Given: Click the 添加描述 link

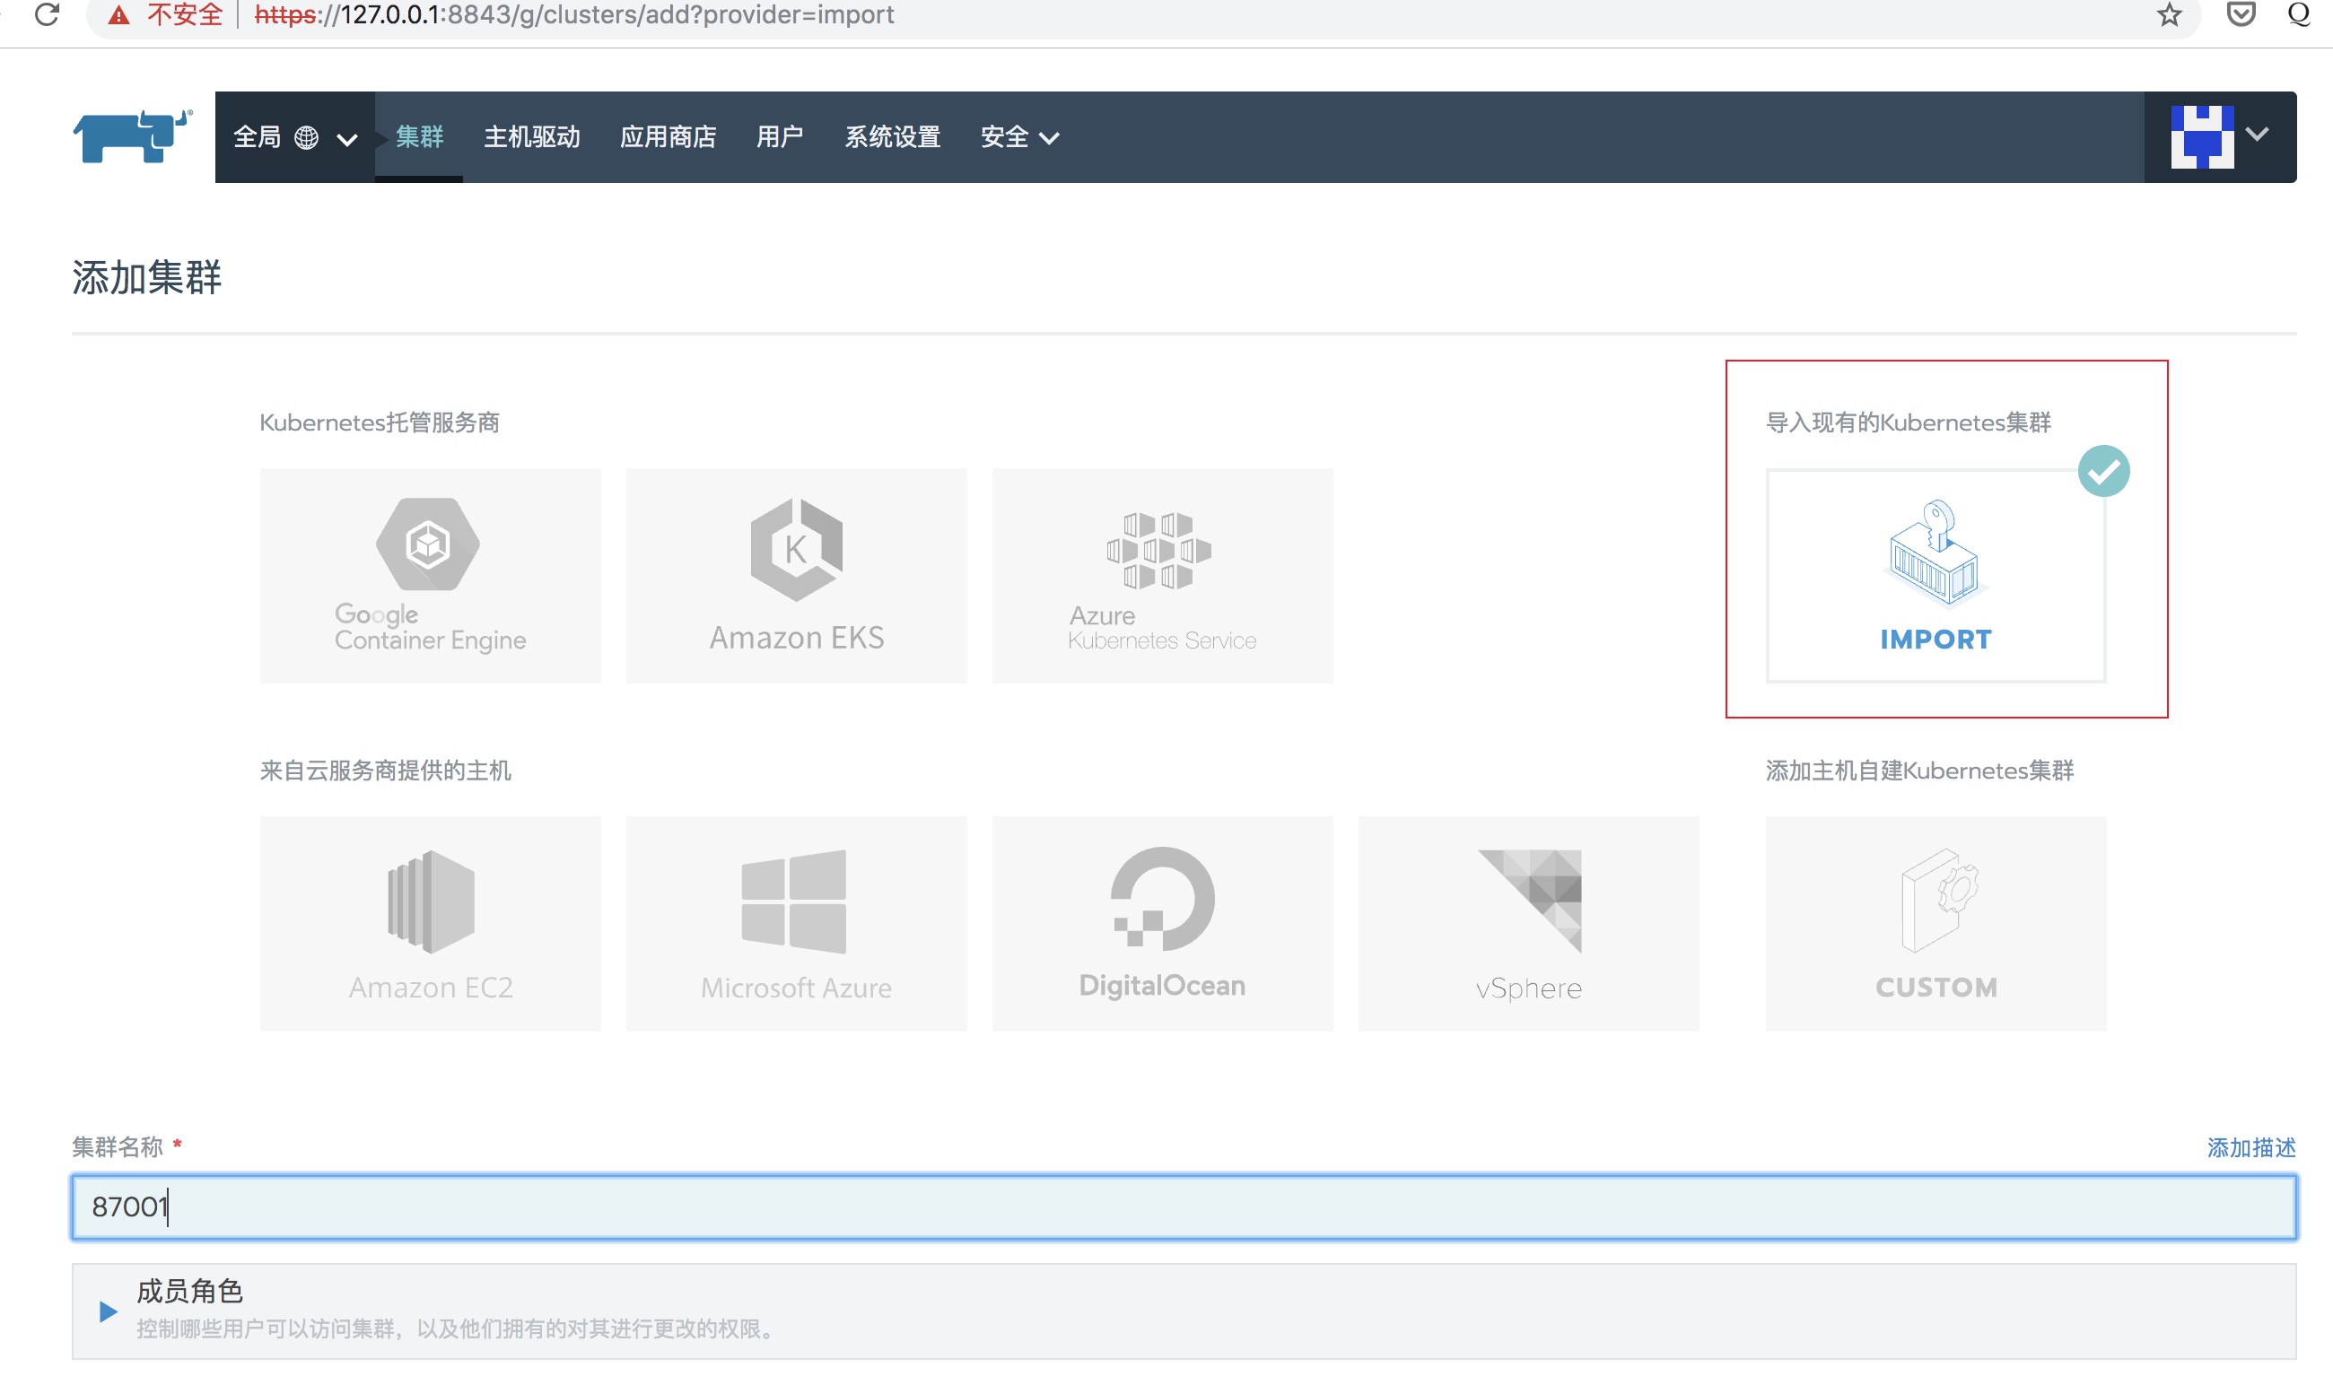Looking at the screenshot, I should pyautogui.click(x=2250, y=1148).
